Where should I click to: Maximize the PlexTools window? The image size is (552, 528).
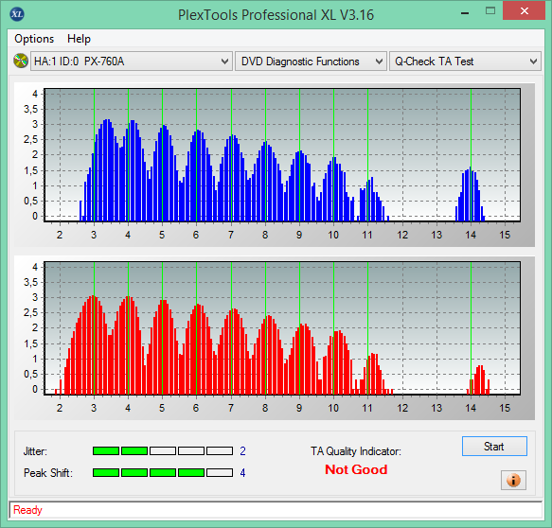490,11
